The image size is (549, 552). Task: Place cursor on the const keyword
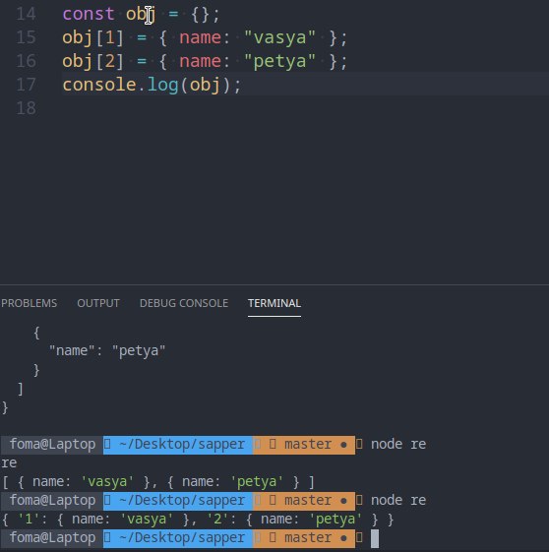pyautogui.click(x=89, y=14)
